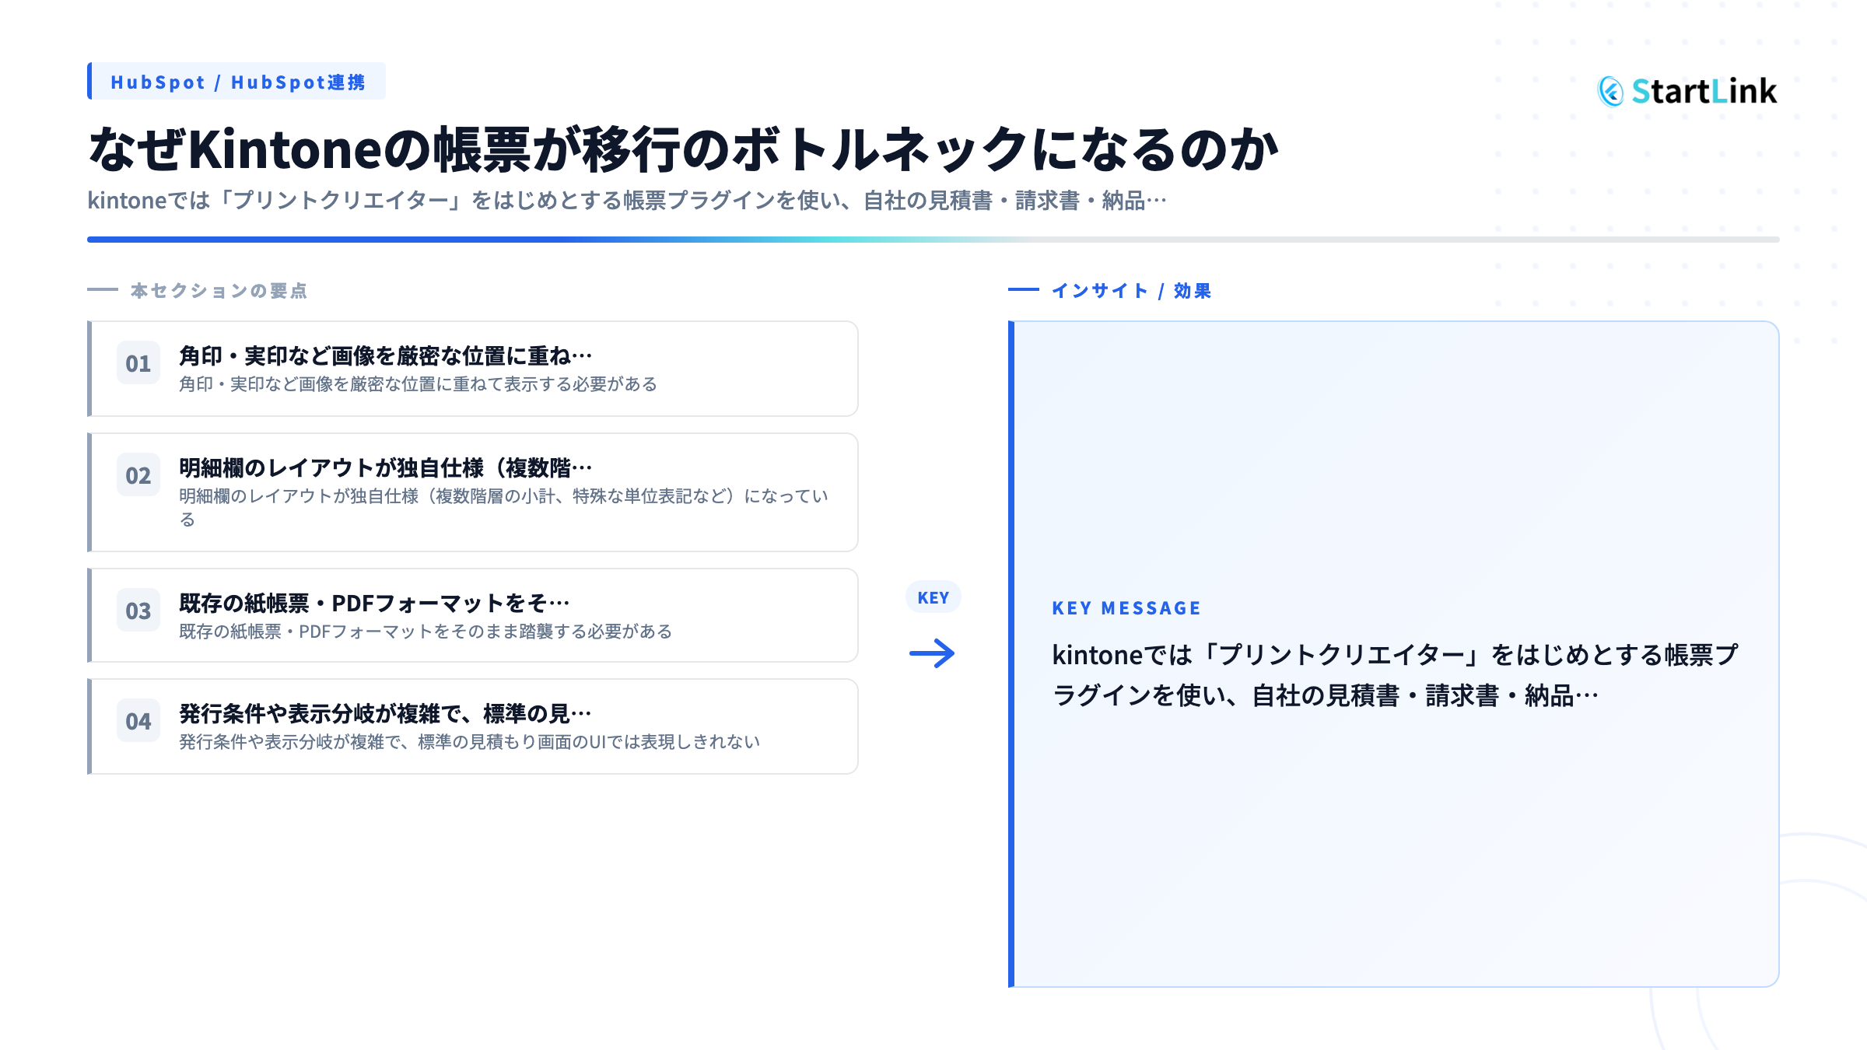Viewport: 1867px width, 1050px height.
Task: Click the KEY badge above the arrow
Action: coord(933,597)
